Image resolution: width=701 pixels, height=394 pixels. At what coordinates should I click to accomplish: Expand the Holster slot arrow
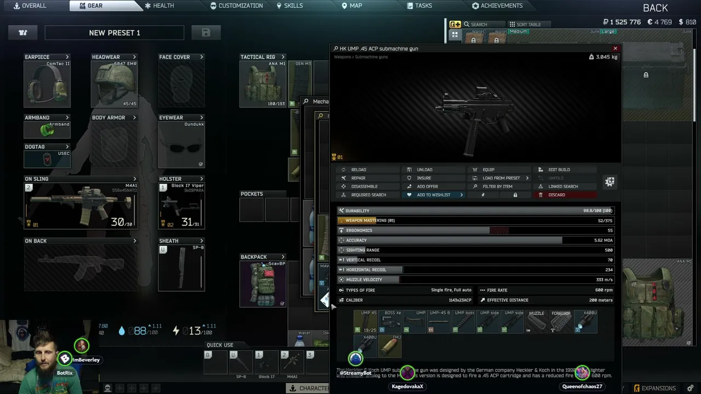(x=202, y=179)
